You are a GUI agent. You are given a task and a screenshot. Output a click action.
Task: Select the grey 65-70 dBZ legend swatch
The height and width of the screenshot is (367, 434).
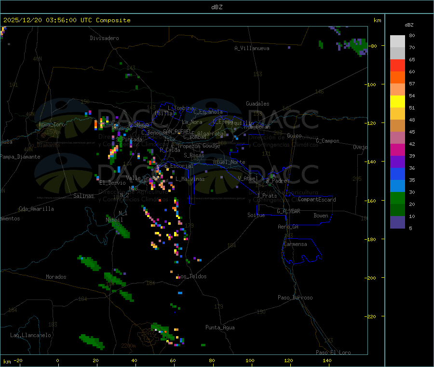[397, 54]
